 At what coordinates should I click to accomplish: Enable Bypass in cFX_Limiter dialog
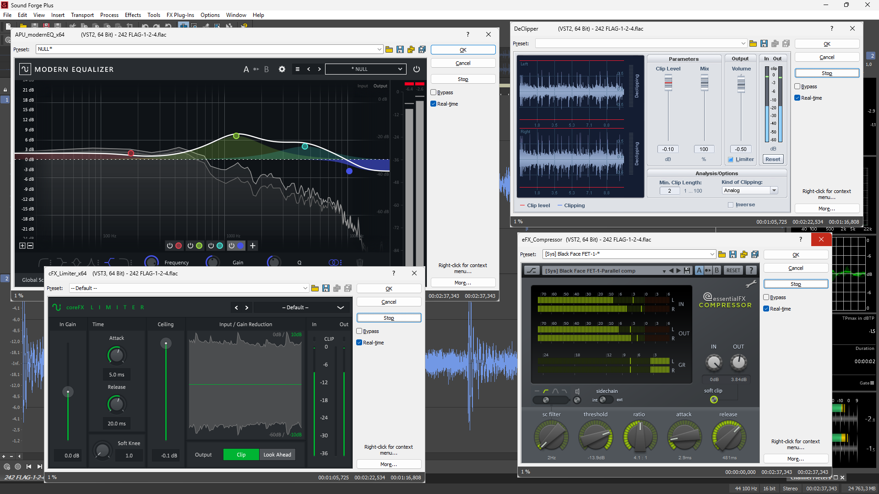click(x=359, y=331)
